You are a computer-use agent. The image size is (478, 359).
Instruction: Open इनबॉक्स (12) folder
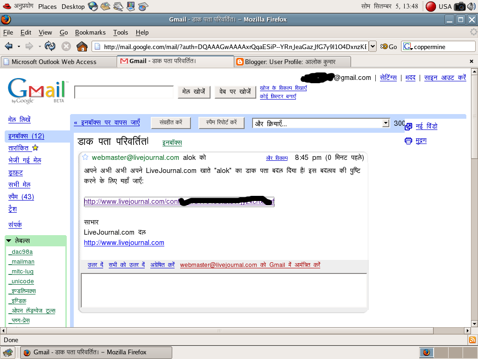coord(26,136)
